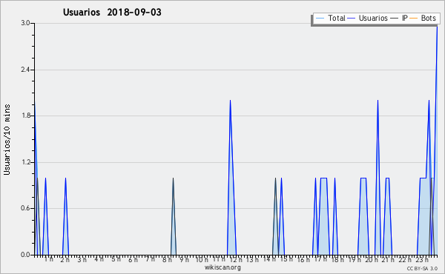Click the 'wikiscan.org' label below the axis
The width and height of the screenshot is (445, 274).
tap(222, 267)
